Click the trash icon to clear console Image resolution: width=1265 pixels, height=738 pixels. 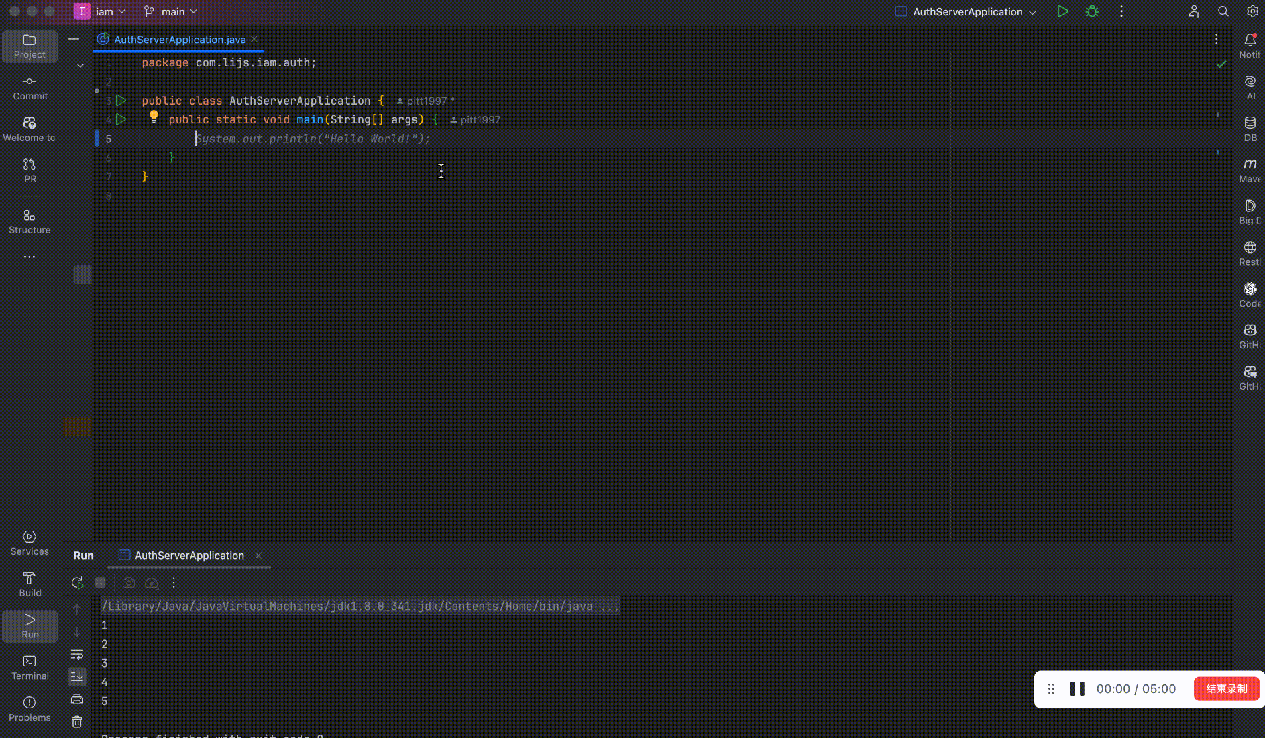pos(77,722)
